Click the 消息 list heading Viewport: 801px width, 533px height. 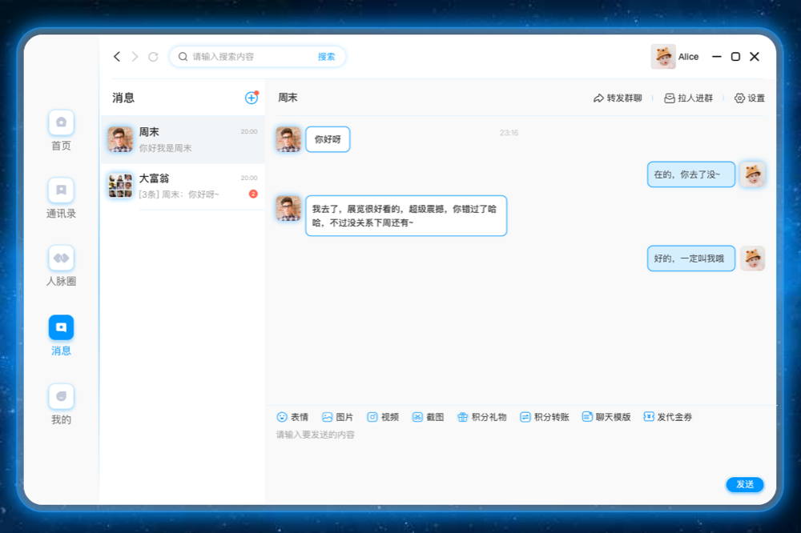coord(123,98)
